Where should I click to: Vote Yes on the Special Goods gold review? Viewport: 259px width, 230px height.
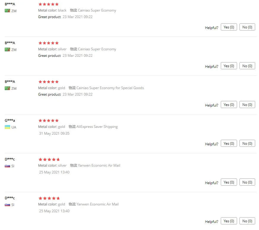(x=229, y=104)
